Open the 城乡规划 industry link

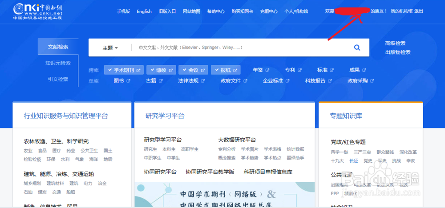[32, 184]
